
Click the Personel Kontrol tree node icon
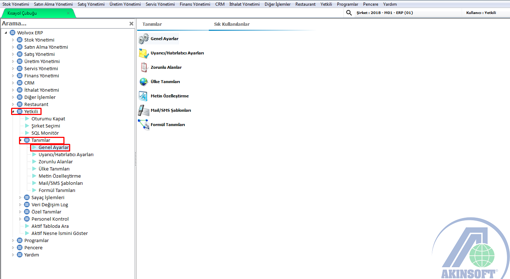tap(27, 219)
